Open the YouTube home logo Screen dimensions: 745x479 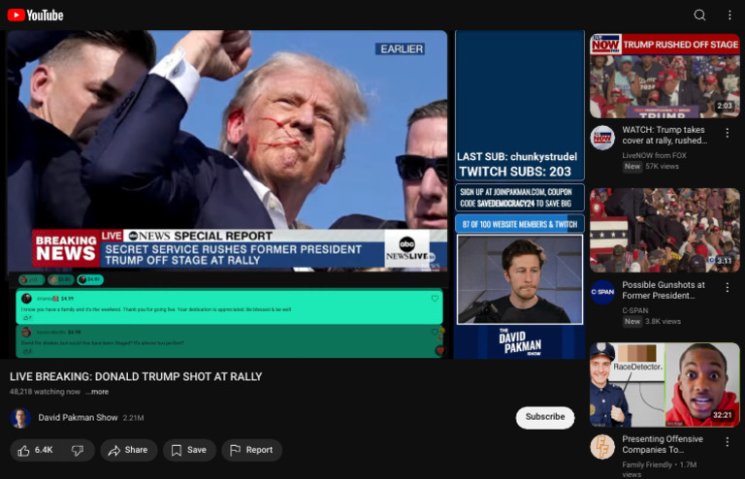[36, 16]
